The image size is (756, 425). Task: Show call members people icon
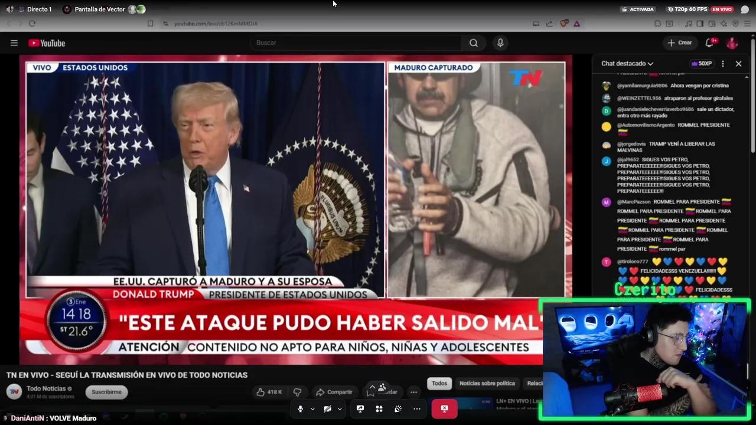coord(382,388)
